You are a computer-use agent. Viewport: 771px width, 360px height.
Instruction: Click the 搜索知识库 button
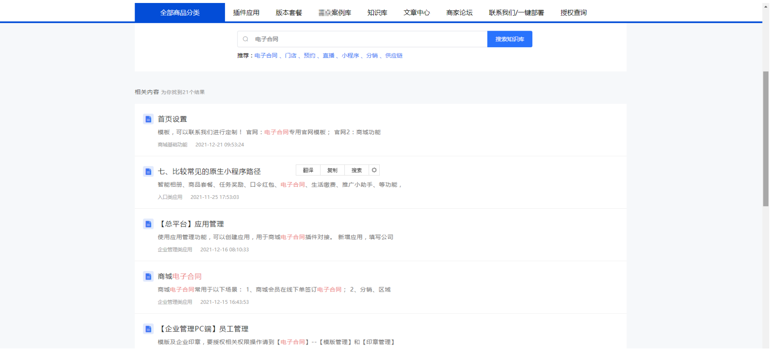[x=509, y=39]
